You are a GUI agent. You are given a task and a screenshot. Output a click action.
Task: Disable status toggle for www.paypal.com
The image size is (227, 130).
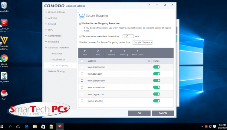point(157,94)
